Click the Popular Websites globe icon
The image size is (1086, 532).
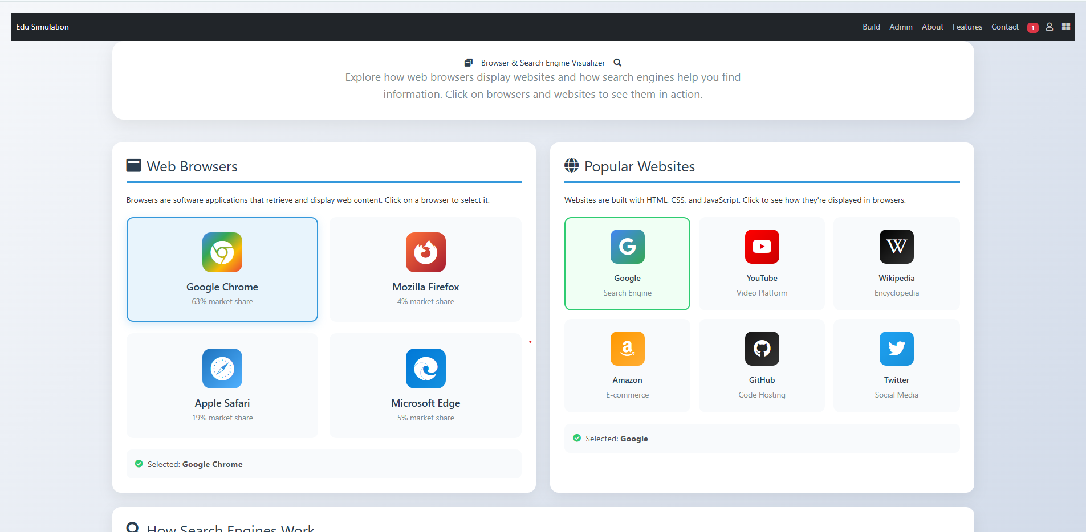pos(572,166)
